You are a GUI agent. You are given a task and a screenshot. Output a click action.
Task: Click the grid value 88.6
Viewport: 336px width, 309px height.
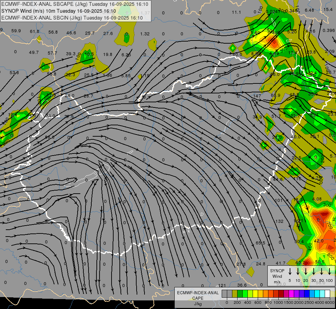coord(49,137)
